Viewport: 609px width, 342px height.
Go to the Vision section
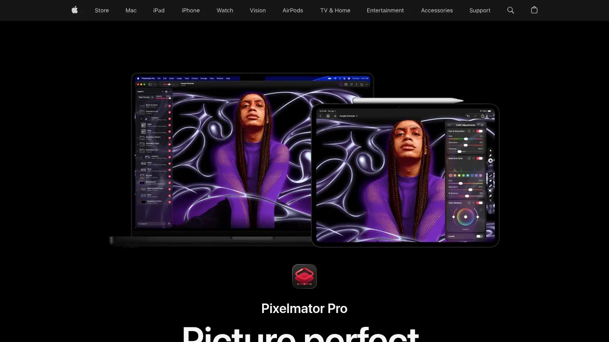pyautogui.click(x=258, y=10)
